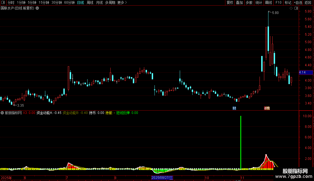The image size is (314, 181).
Task: Select the 15分钟 period
Action: pos(44,3)
